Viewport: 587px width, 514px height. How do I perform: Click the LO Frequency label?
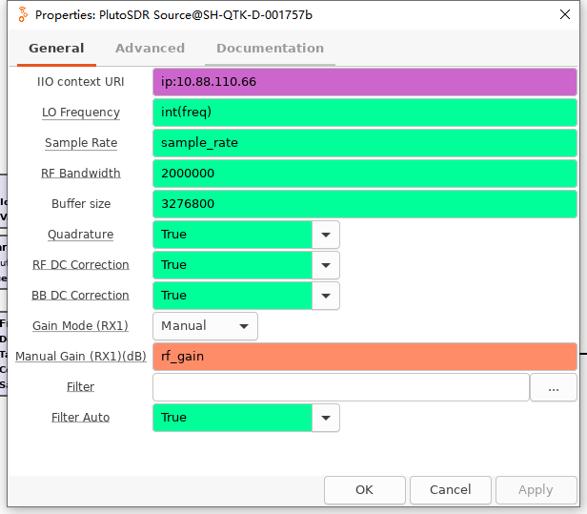pos(81,112)
